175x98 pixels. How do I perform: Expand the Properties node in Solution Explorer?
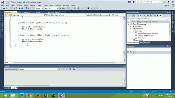131,26
